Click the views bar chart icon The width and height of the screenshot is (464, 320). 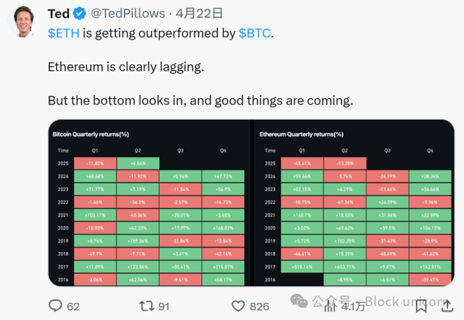[x=330, y=305]
